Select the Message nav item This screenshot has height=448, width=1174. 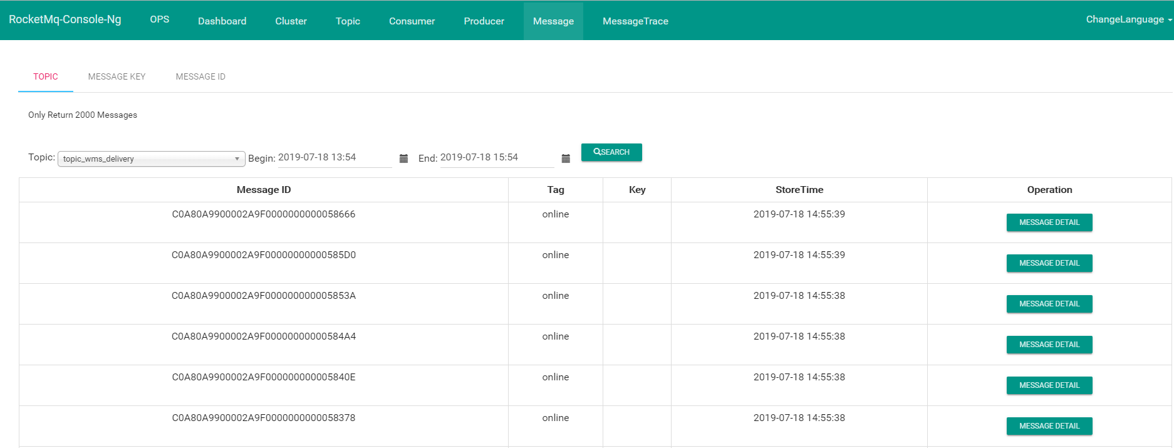click(553, 21)
